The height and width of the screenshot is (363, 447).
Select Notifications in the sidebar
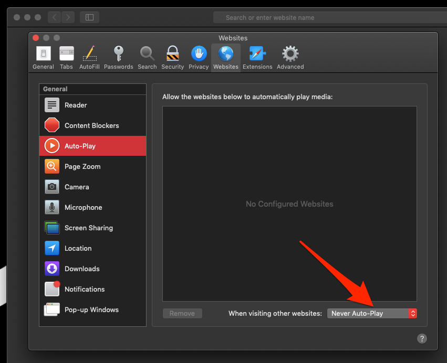pyautogui.click(x=92, y=289)
